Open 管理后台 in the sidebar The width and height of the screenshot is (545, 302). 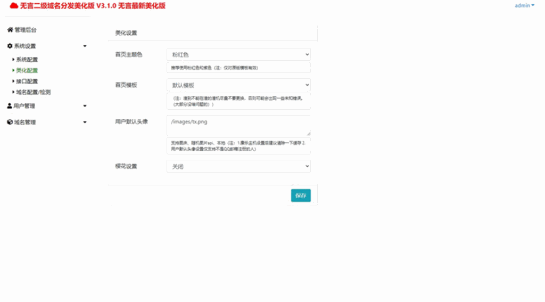[x=25, y=30]
